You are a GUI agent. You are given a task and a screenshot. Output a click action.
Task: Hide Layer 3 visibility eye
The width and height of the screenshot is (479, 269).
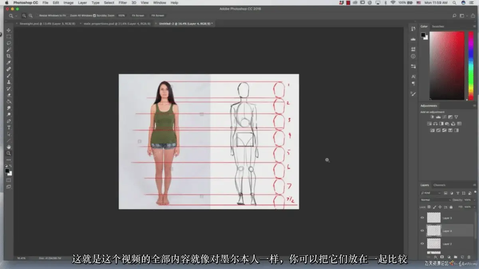click(x=422, y=218)
